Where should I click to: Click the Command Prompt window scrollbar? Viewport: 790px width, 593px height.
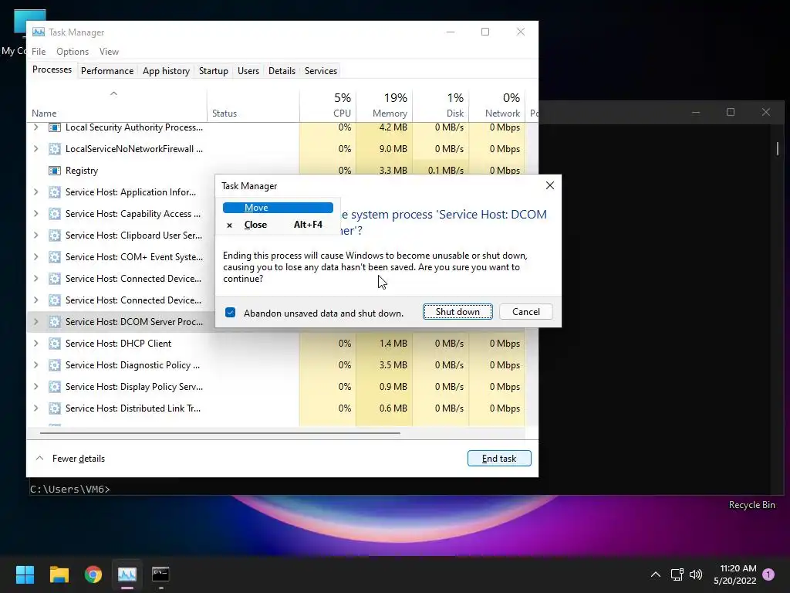click(778, 148)
